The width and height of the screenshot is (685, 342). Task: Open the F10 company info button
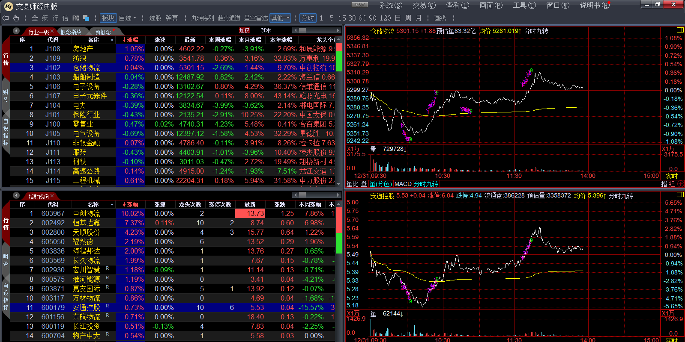tap(76, 18)
